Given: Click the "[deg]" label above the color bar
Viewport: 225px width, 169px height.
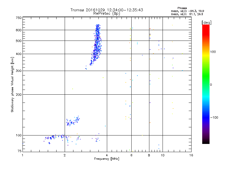Looking at the screenshot, I should (206, 23).
